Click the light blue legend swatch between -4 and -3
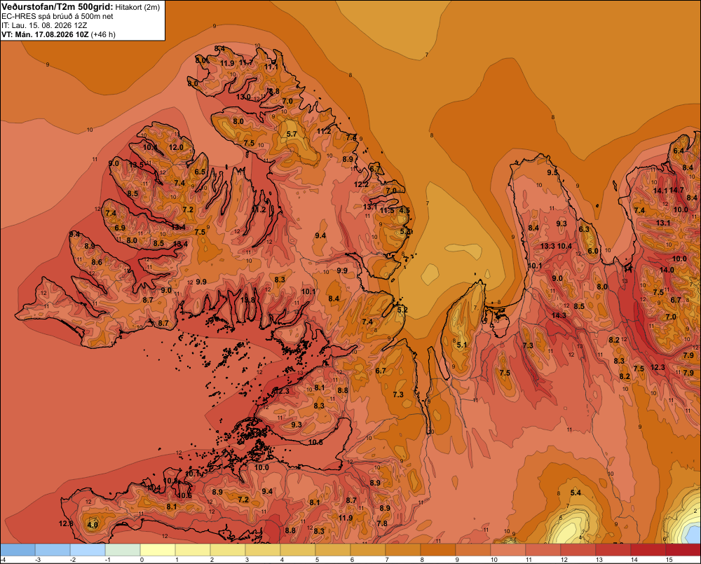 tap(18, 550)
